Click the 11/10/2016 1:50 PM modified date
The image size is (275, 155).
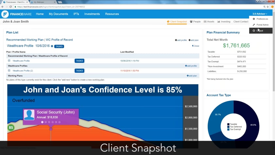129,71
